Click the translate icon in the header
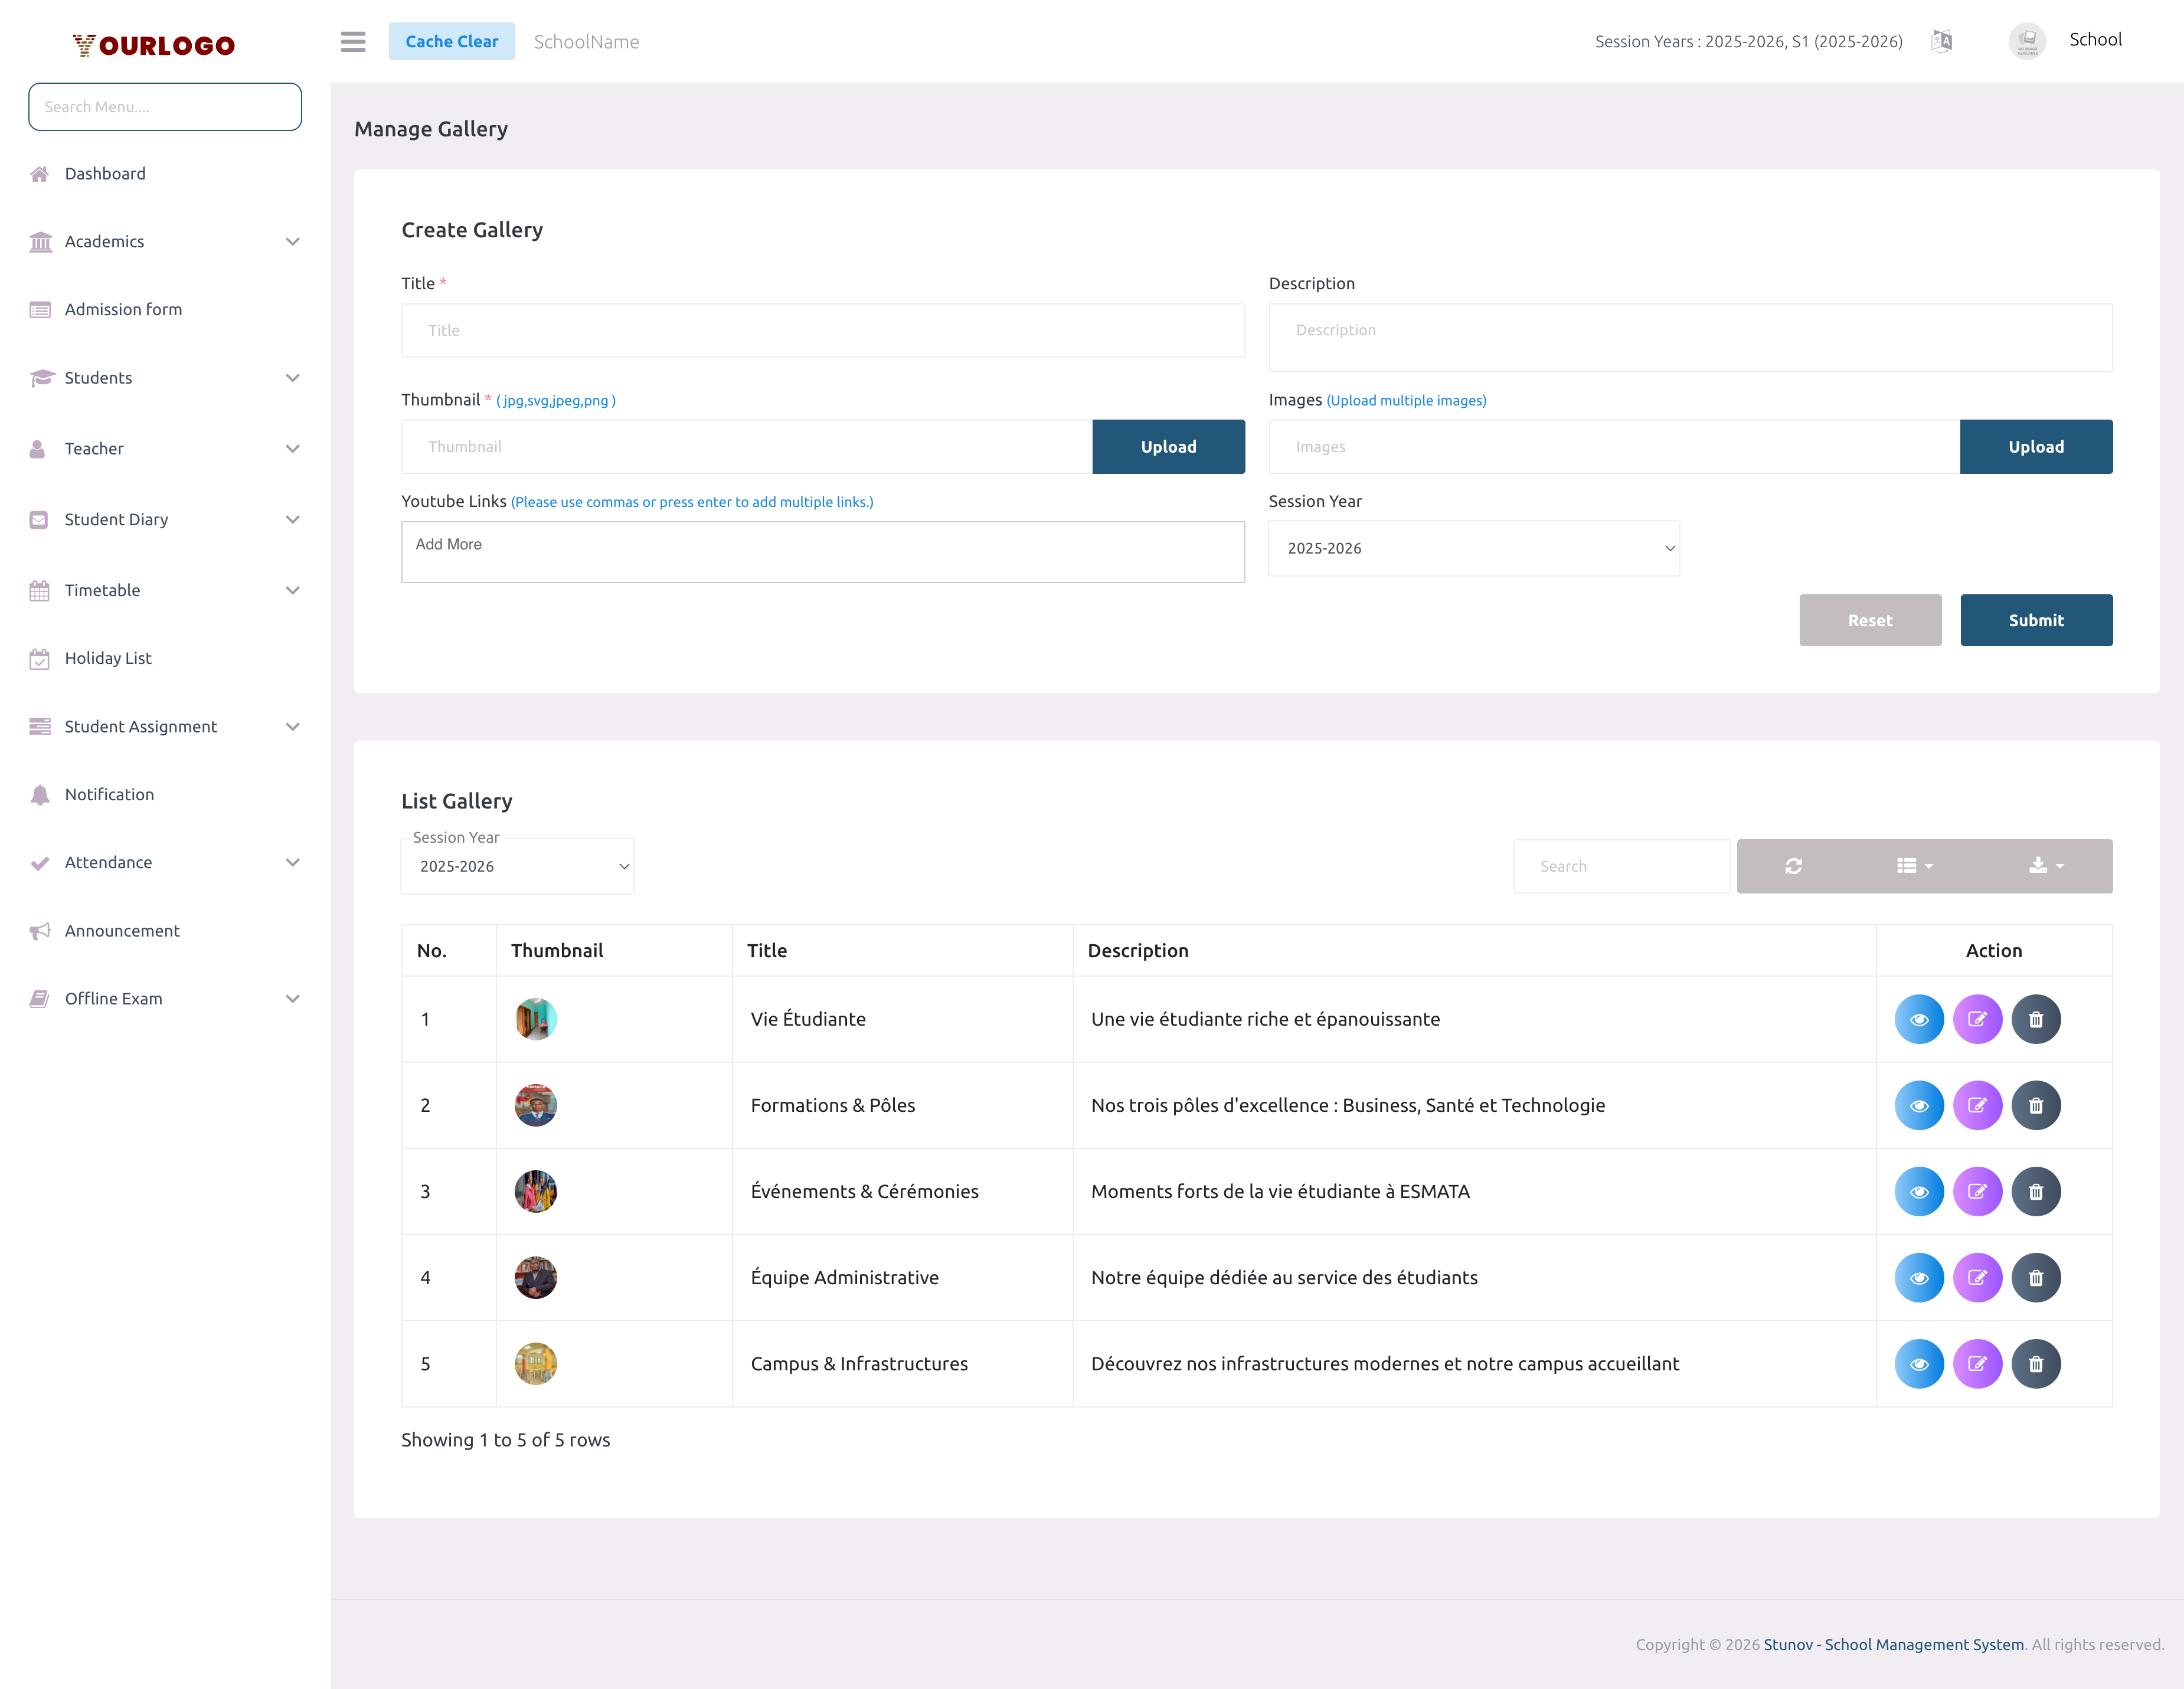 (x=1941, y=41)
